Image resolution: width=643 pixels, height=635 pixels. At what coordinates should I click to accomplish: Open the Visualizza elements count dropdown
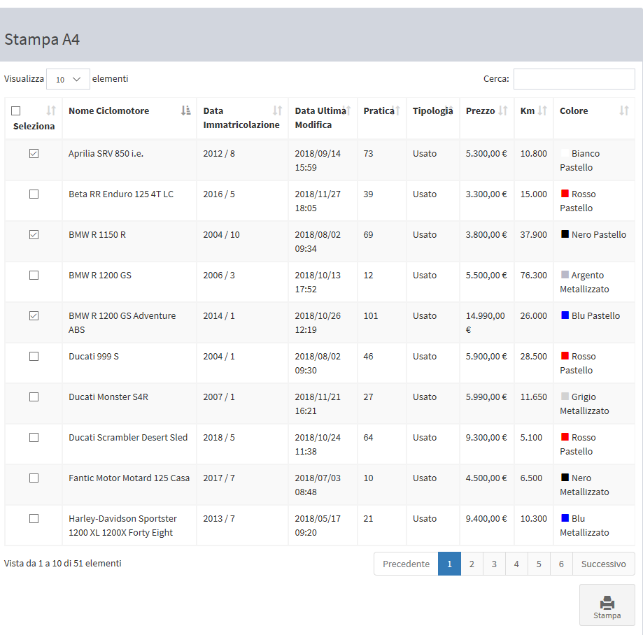pyautogui.click(x=68, y=79)
